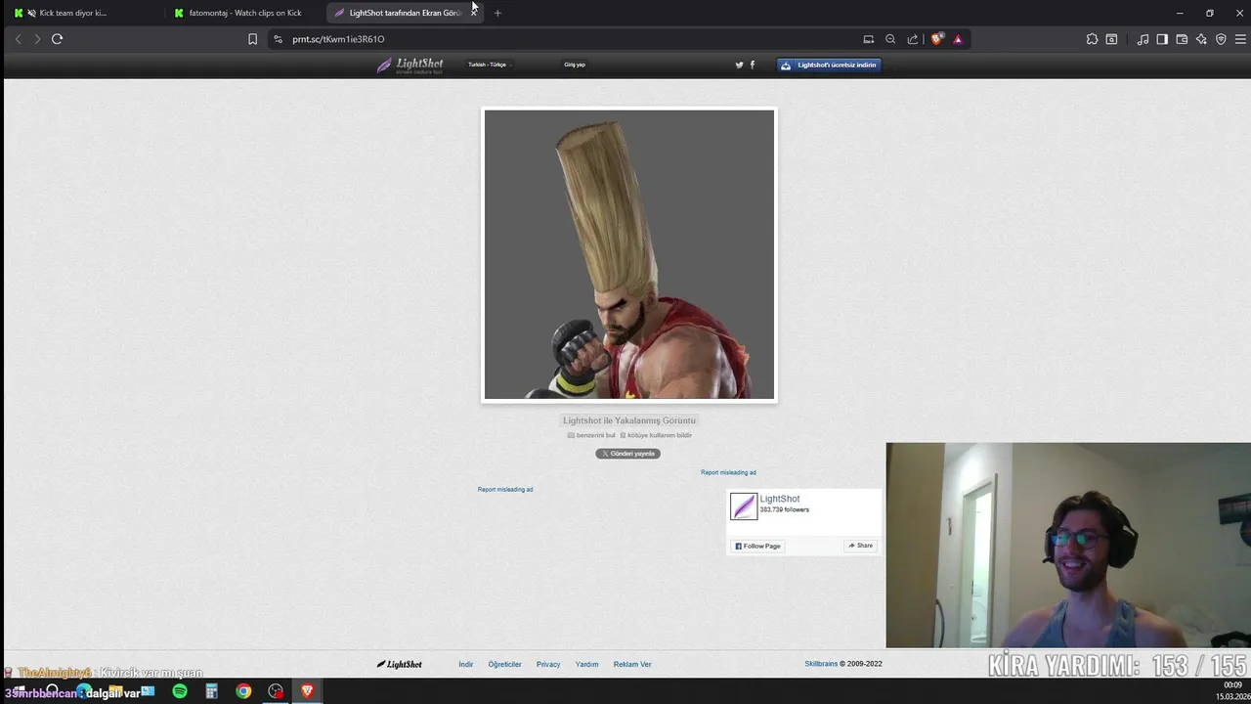Open the Yardım footer link
1251x704 pixels.
tap(586, 664)
